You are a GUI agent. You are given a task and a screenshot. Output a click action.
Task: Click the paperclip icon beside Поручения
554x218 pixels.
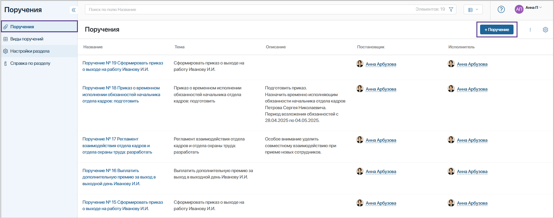[5, 27]
